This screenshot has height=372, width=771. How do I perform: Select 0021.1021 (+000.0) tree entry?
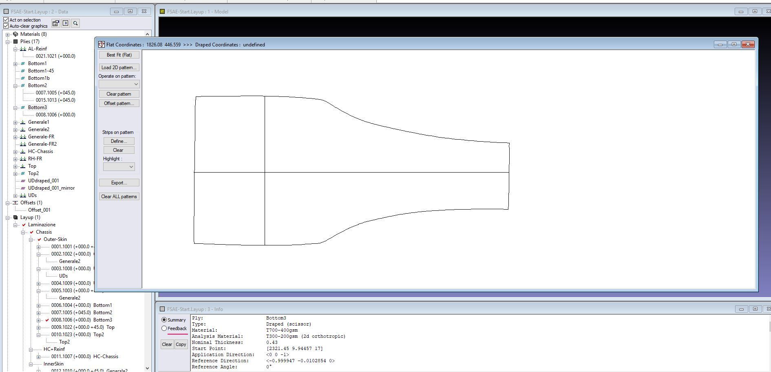55,56
